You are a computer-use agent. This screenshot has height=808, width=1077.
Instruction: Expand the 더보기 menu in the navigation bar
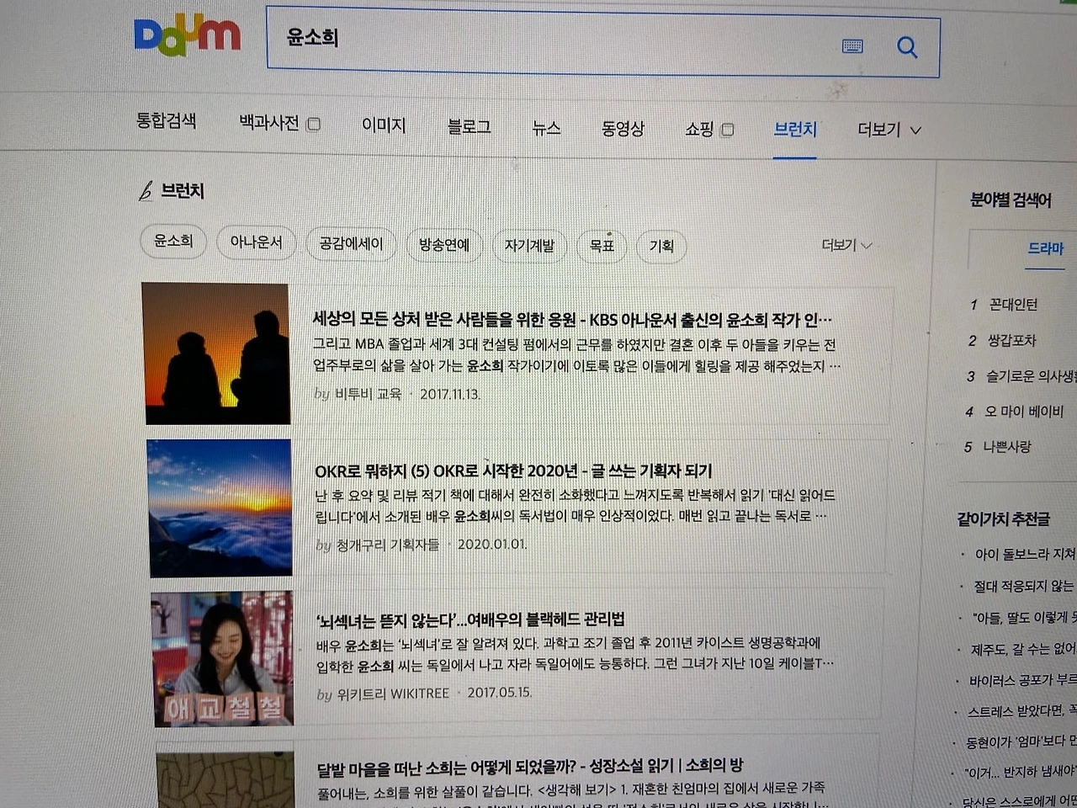[x=887, y=130]
